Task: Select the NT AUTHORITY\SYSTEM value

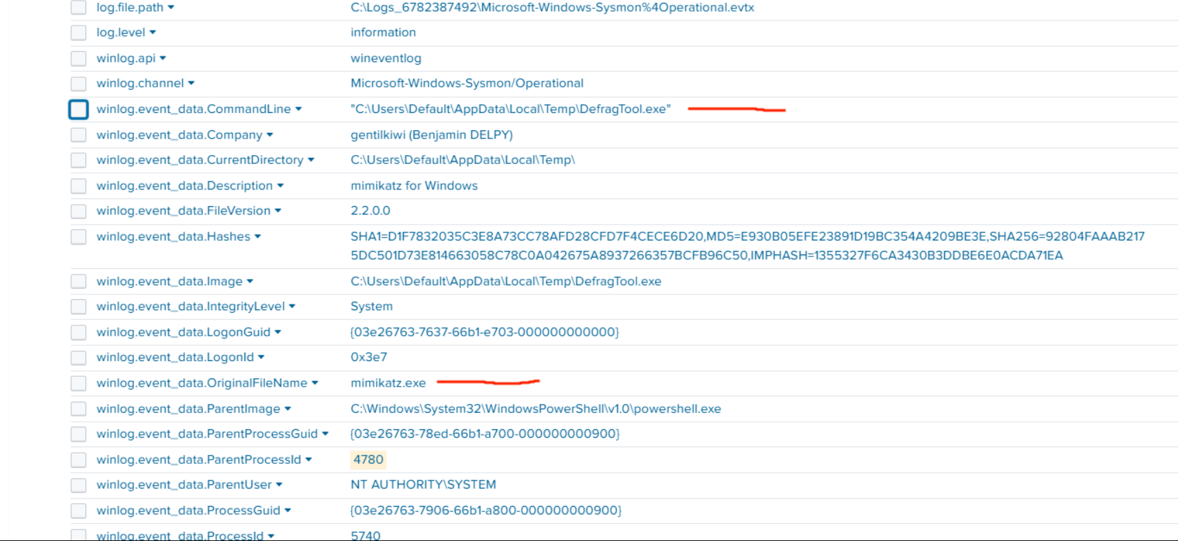Action: tap(423, 485)
